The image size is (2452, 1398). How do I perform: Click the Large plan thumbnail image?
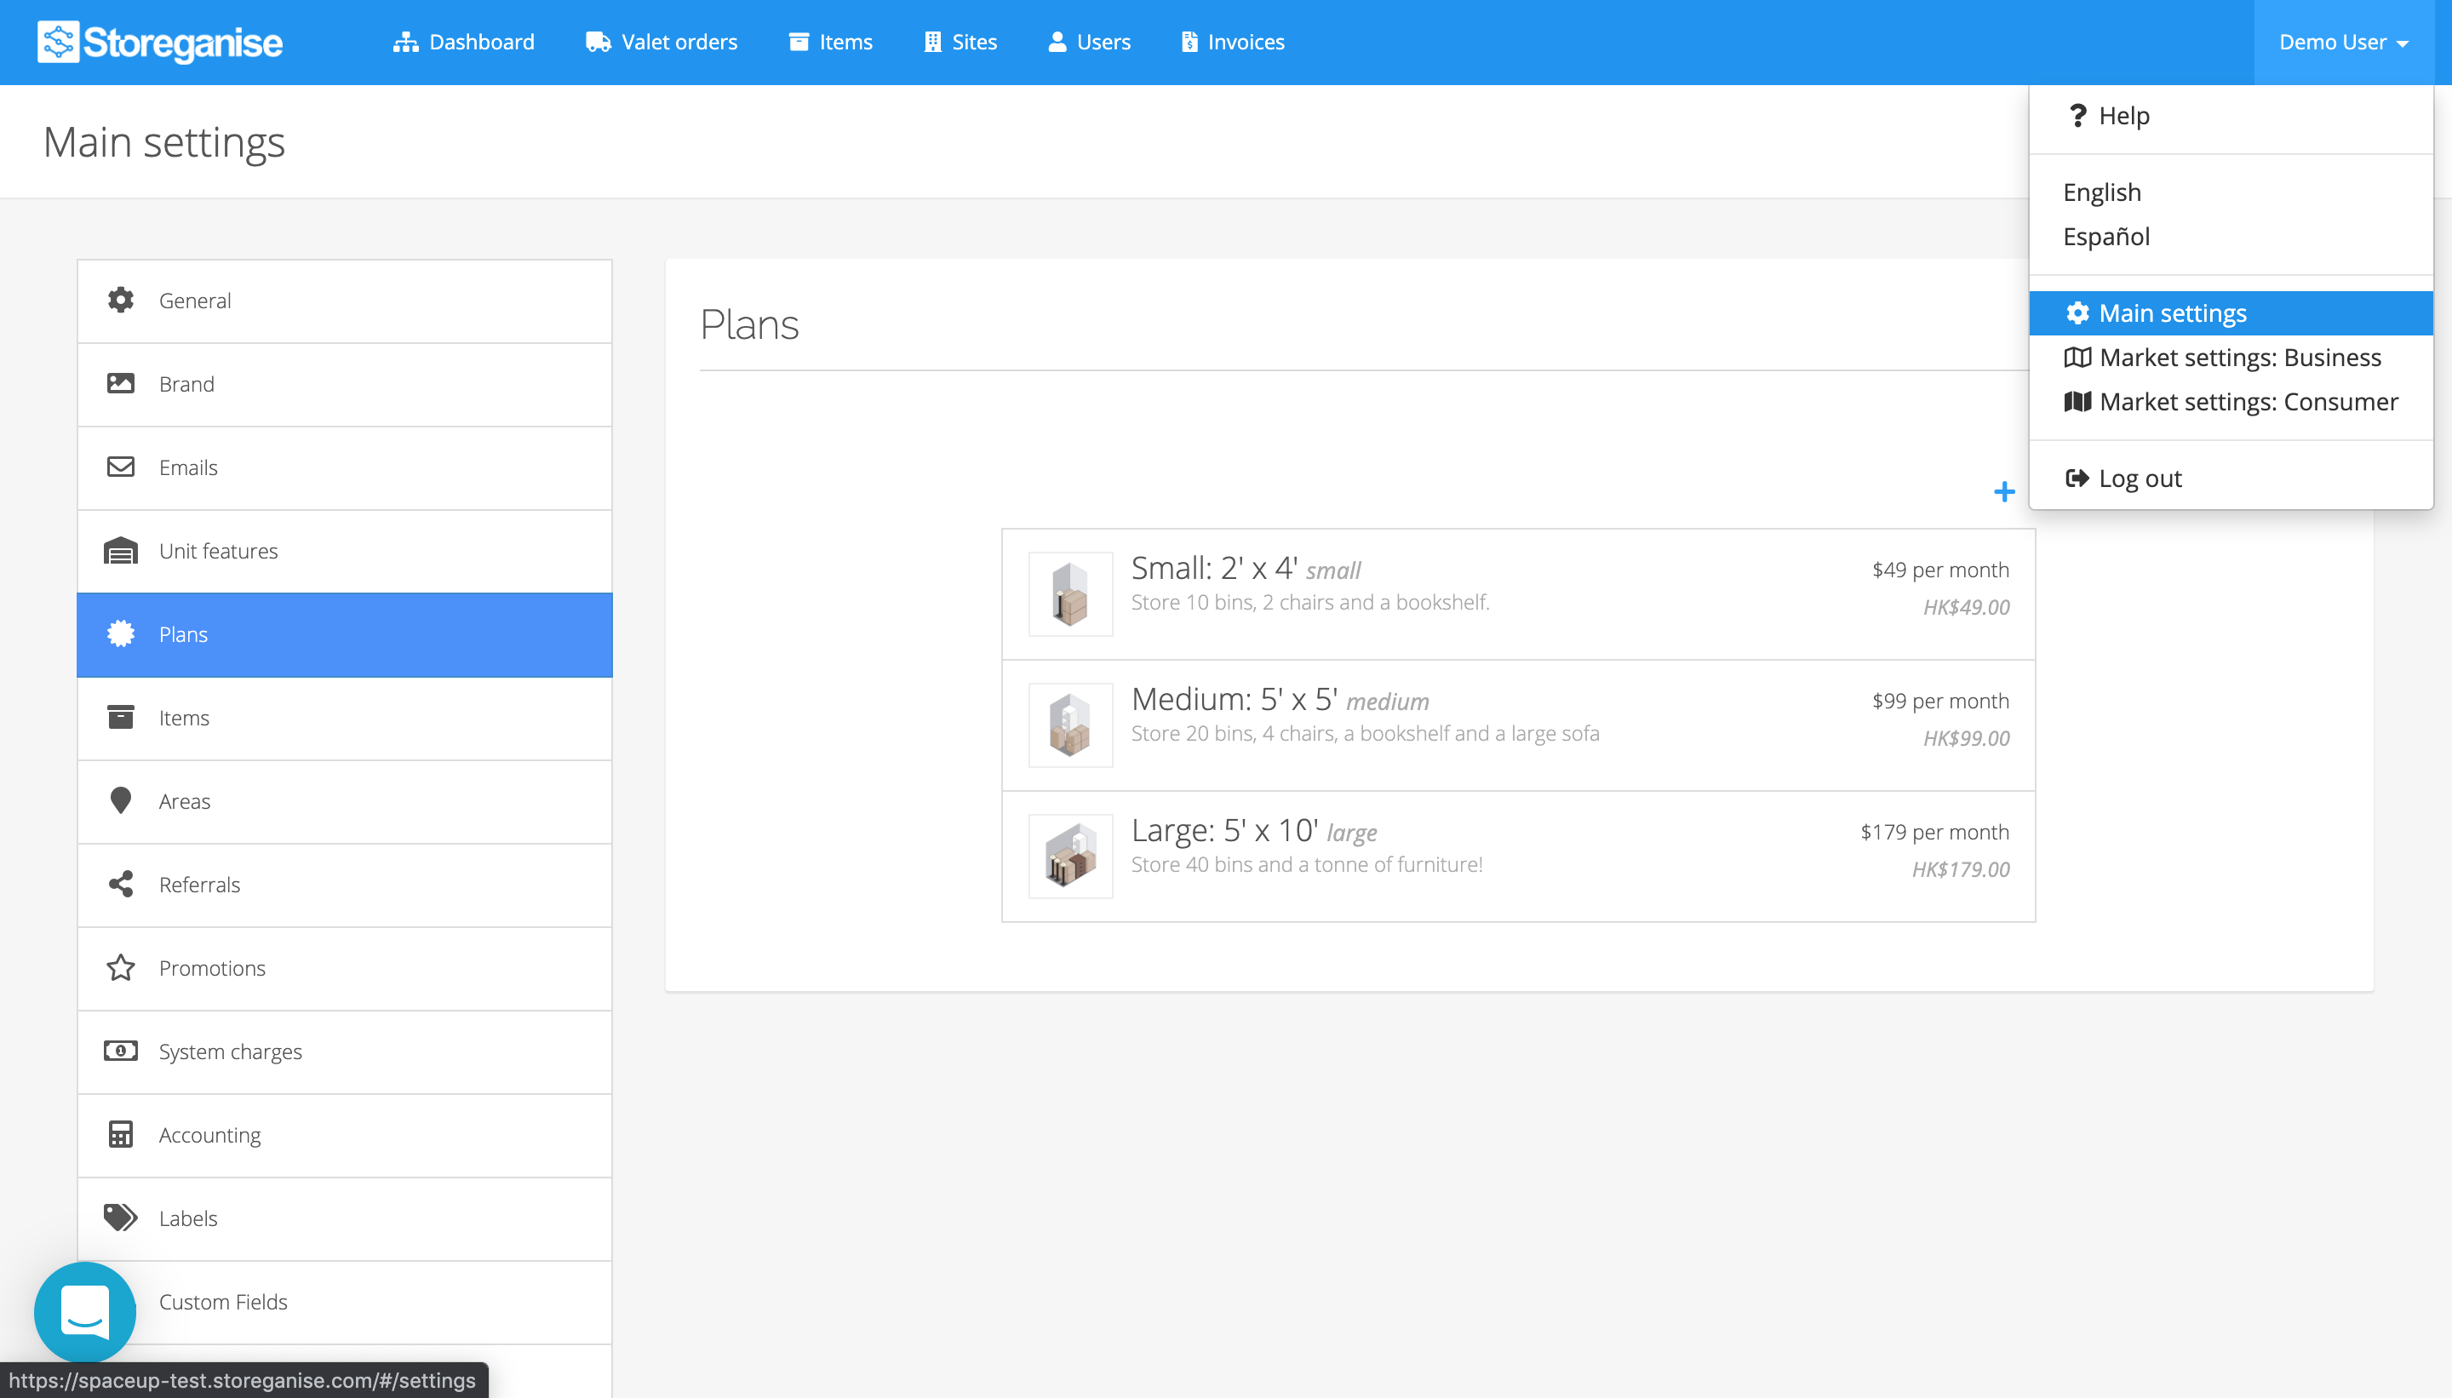pyautogui.click(x=1070, y=857)
